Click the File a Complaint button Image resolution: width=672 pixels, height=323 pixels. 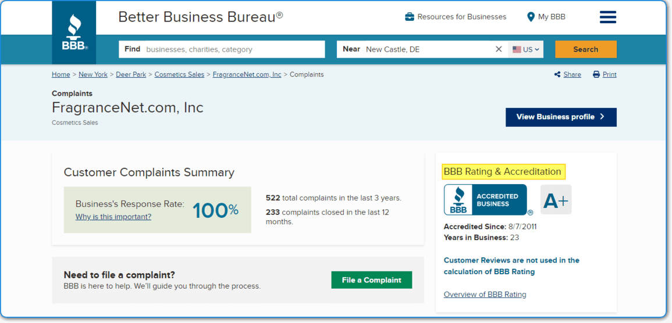372,280
